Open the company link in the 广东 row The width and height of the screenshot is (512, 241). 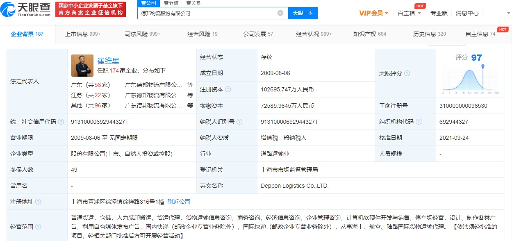pyautogui.click(x=154, y=85)
